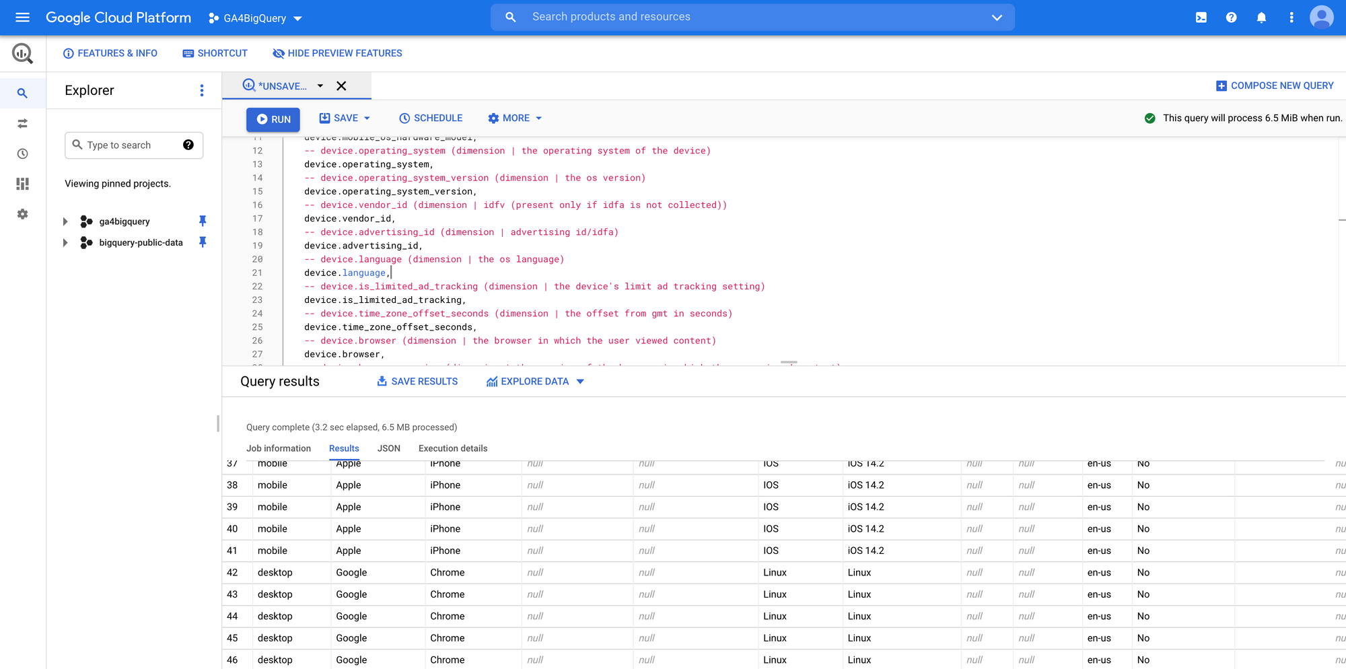
Task: Open the settings gear icon in the left sidebar
Action: pos(22,214)
